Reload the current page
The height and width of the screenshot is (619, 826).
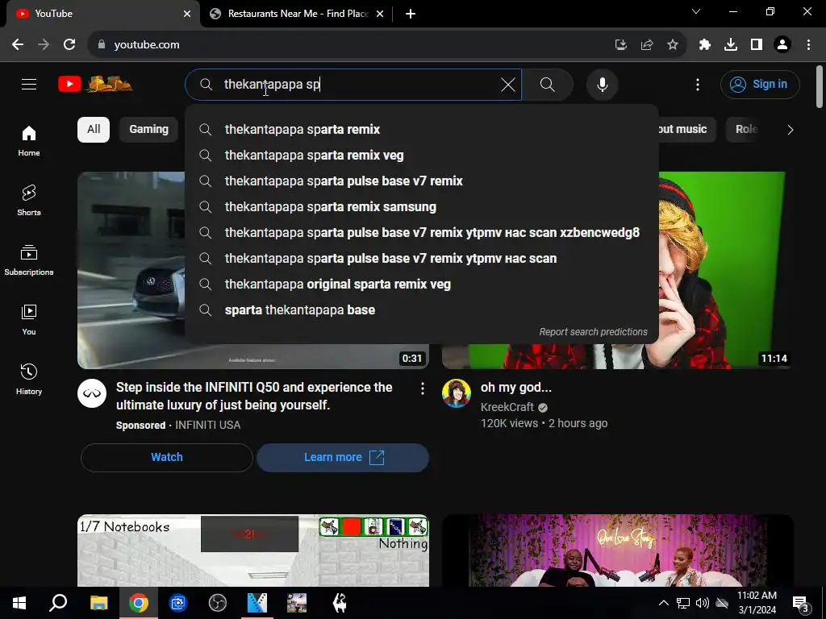coord(69,45)
